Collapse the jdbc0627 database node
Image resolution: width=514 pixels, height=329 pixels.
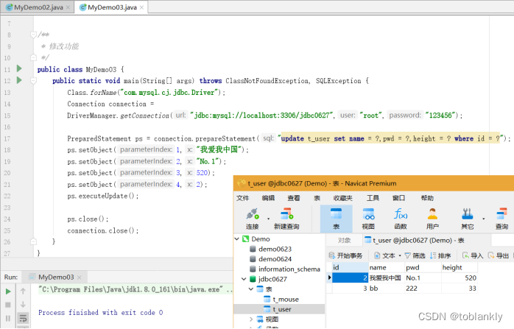pos(244,279)
